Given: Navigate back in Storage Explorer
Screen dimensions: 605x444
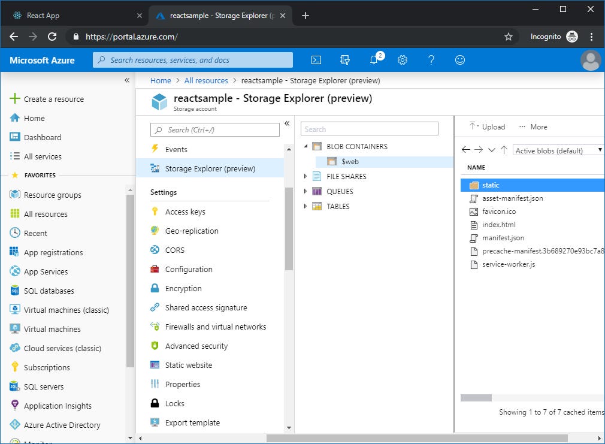Looking at the screenshot, I should point(465,150).
